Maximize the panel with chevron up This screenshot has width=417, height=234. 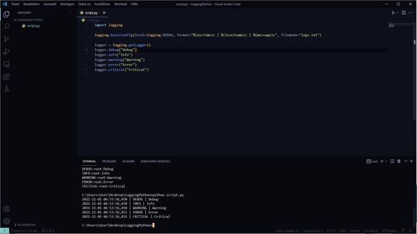(x=406, y=161)
